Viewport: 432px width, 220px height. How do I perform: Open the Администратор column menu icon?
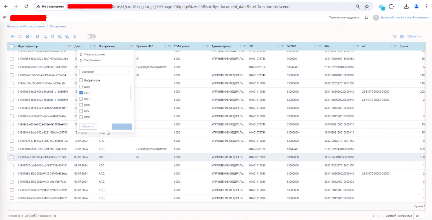(245, 46)
